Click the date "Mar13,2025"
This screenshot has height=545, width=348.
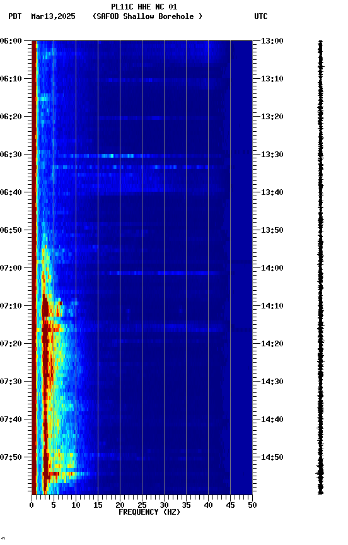coord(53,16)
